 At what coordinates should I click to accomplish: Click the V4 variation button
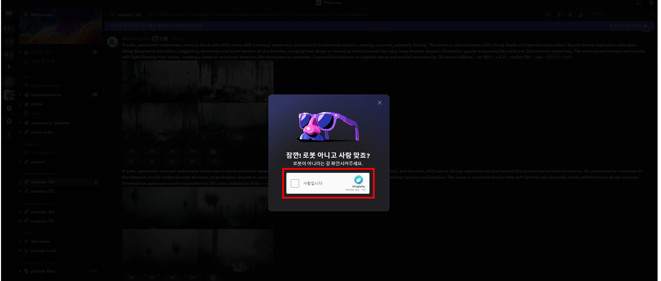click(x=193, y=161)
